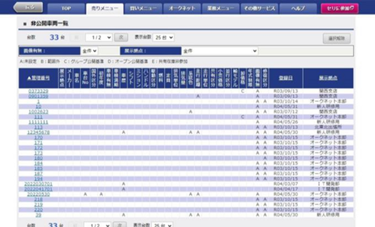Open vehicle number 184

tap(38, 163)
